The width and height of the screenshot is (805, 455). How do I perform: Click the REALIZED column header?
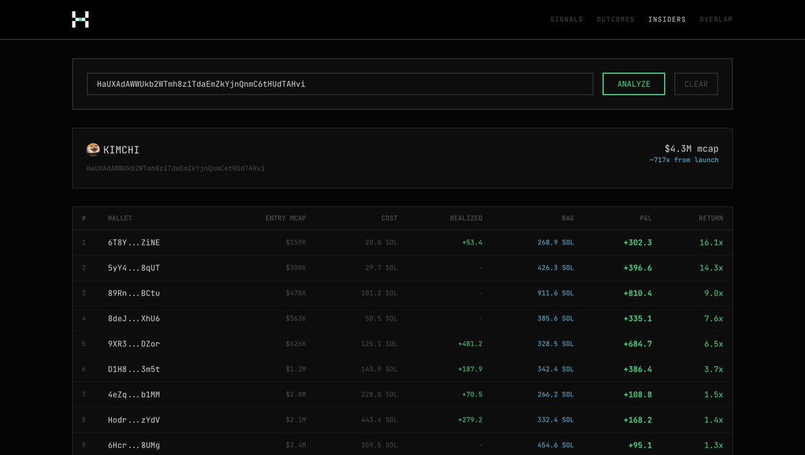click(x=466, y=218)
